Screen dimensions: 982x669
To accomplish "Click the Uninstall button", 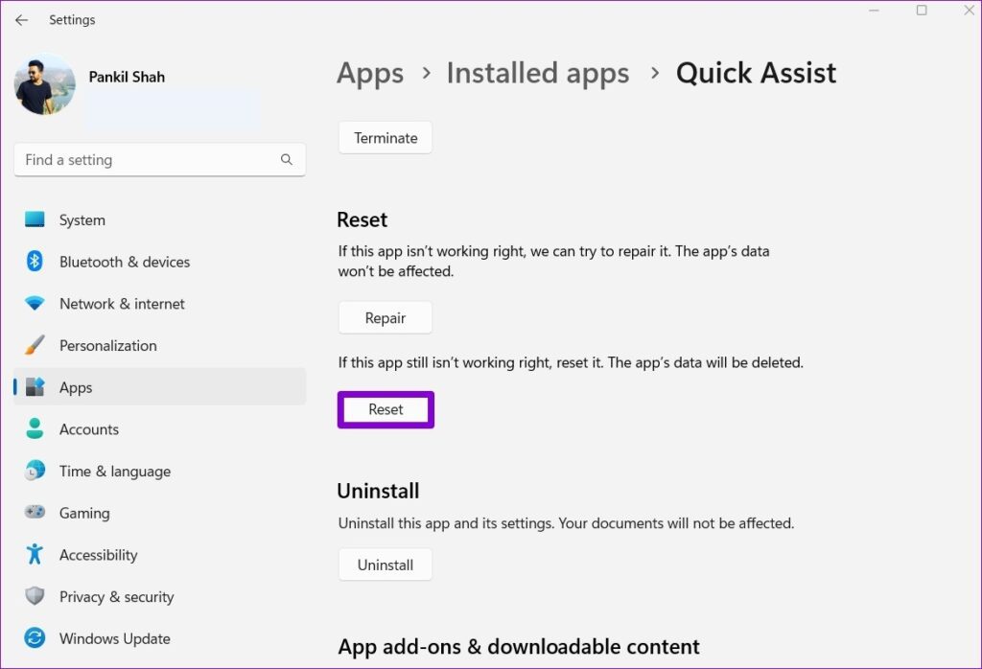I will point(385,565).
